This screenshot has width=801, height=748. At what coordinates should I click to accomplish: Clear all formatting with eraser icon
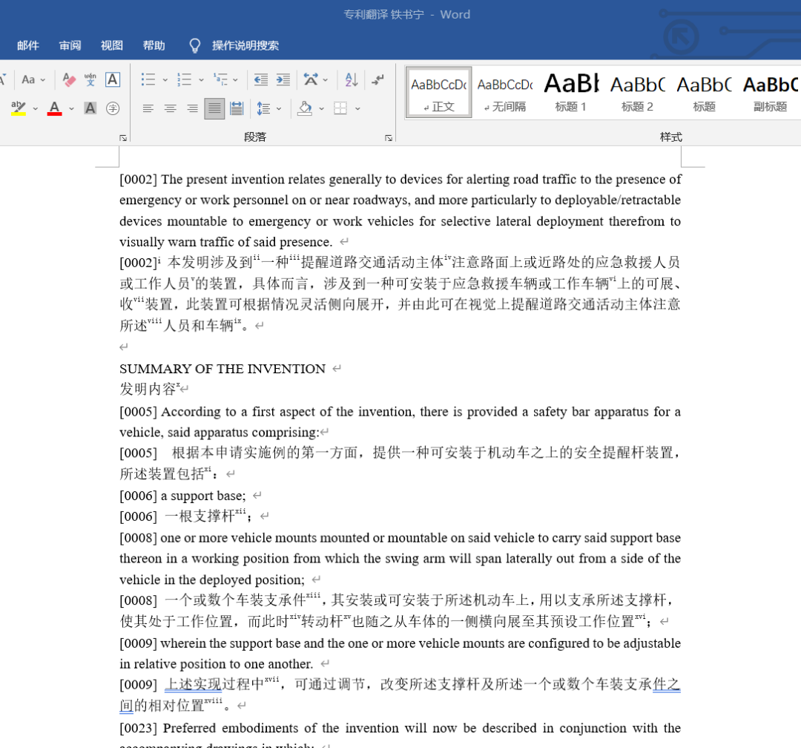(69, 79)
